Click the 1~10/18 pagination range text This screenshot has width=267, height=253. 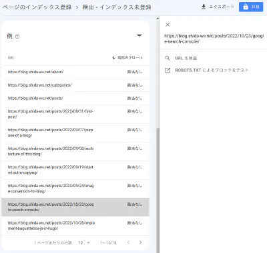click(x=108, y=243)
